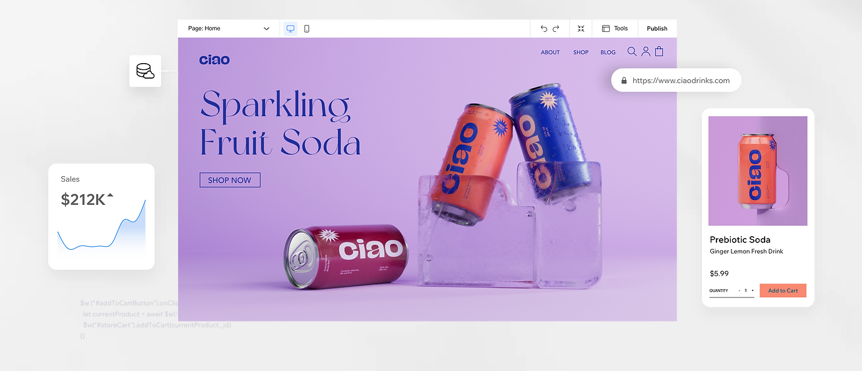Open the member account icon

point(645,51)
